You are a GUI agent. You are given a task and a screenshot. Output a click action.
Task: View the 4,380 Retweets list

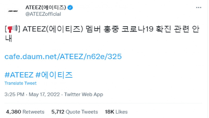pyautogui.click(x=25, y=112)
